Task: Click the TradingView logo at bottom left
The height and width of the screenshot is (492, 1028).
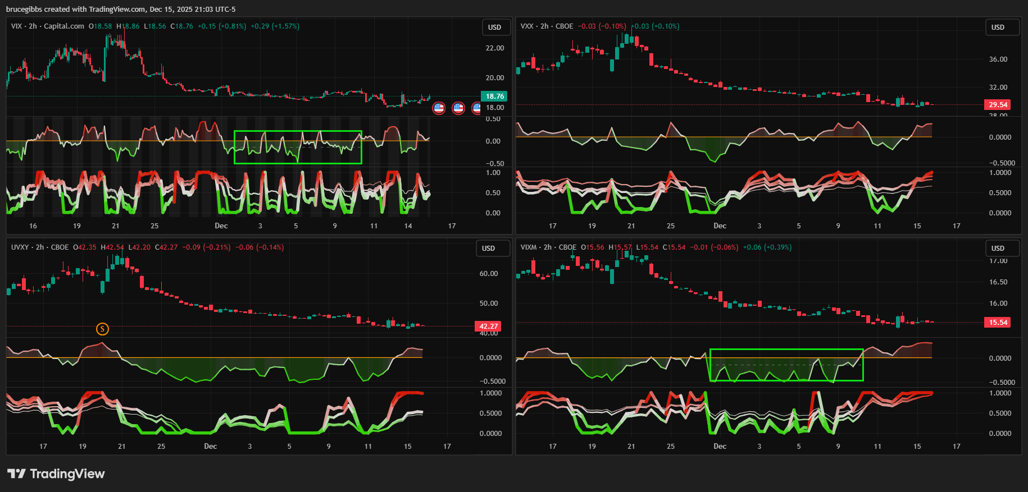Action: [56, 474]
